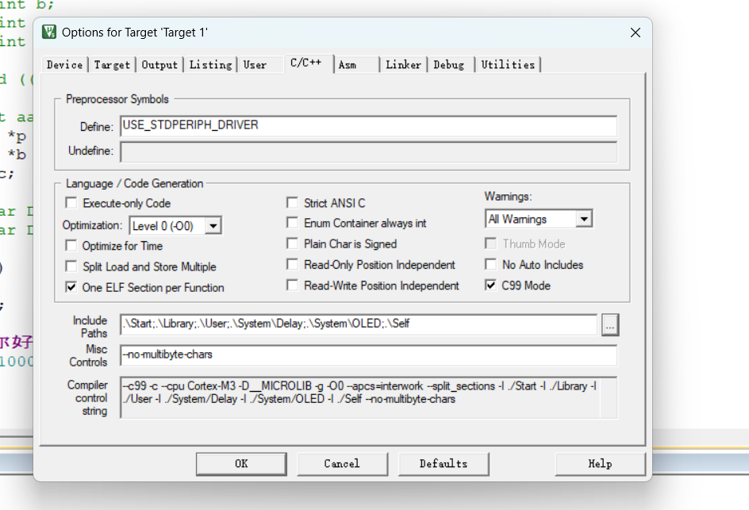This screenshot has width=749, height=510.
Task: Close the Options for Target dialog
Action: [635, 33]
